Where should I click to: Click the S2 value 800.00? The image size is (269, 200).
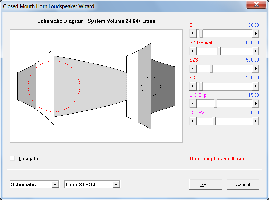252,42
